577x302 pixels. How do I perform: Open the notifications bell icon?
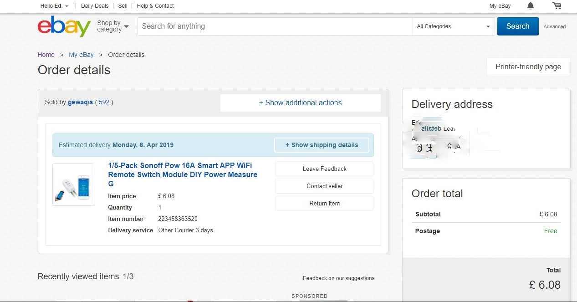[531, 6]
